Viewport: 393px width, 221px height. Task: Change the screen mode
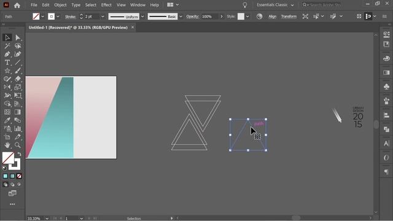(x=12, y=193)
